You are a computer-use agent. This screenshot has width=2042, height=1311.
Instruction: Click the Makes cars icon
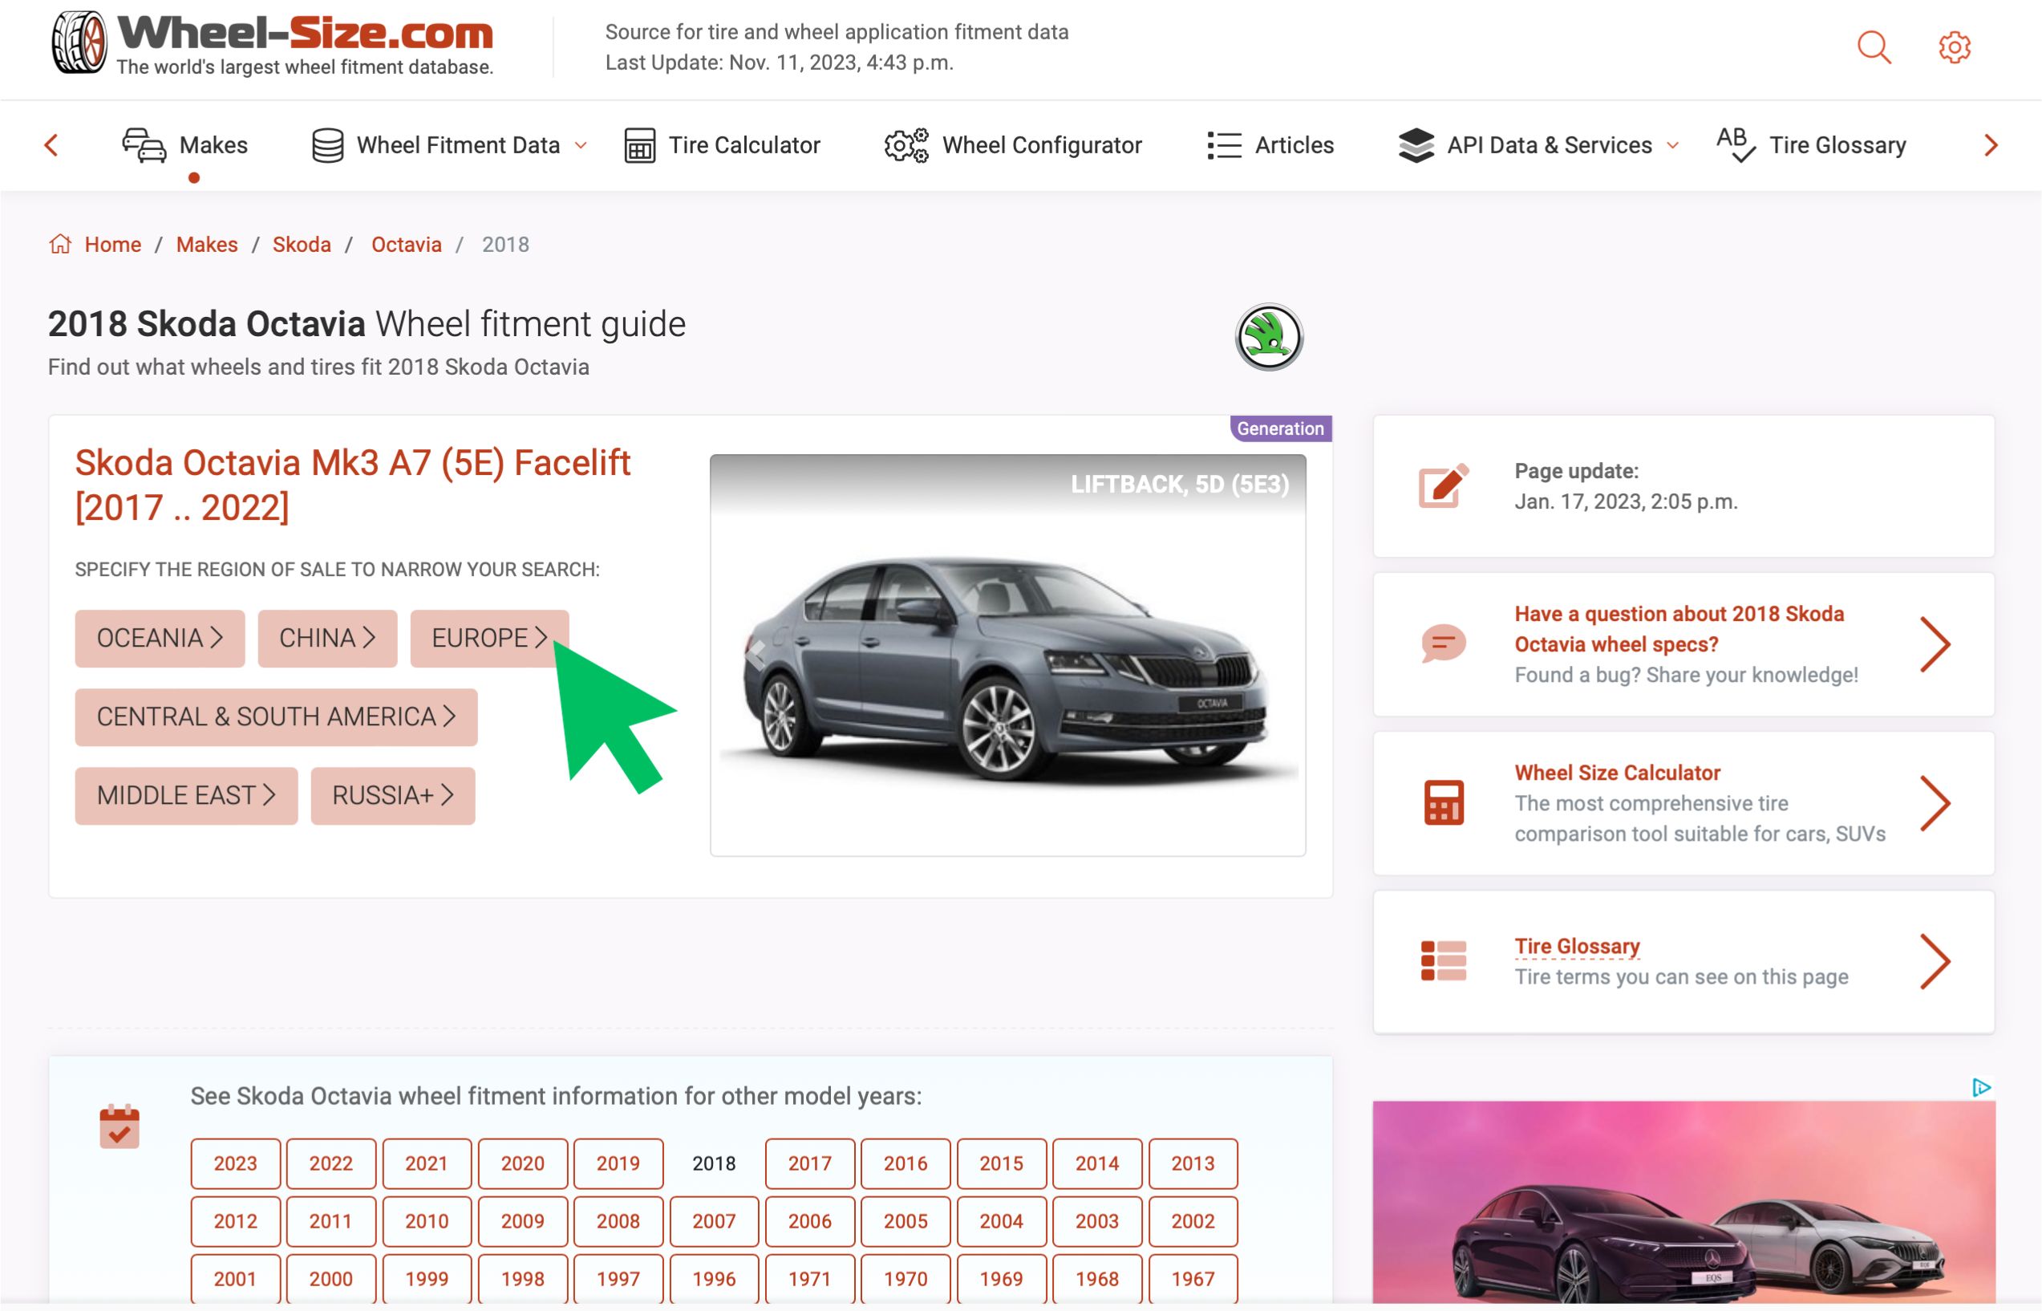point(144,145)
